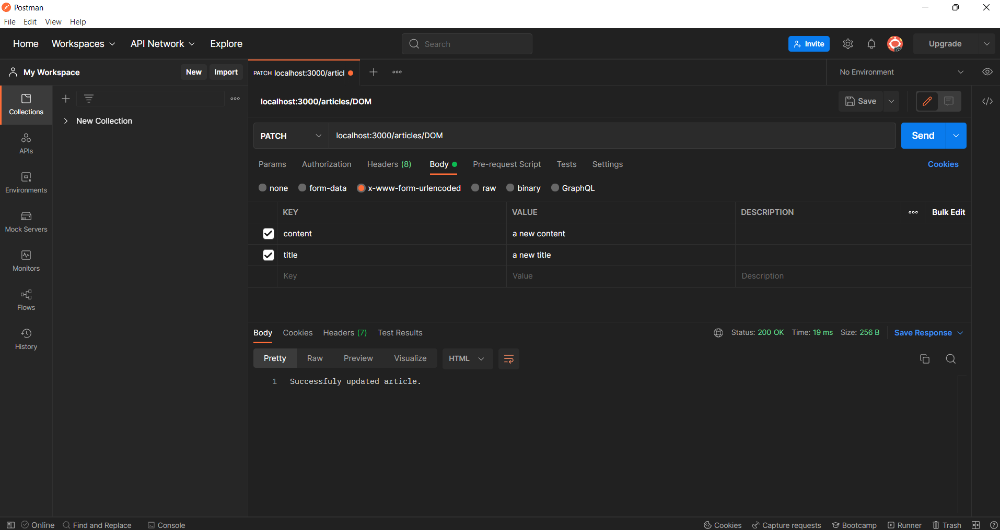
Task: Open the Flows panel
Action: tap(26, 299)
